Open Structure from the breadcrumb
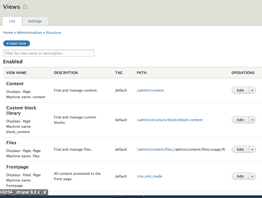Screen dimensions: 262x198 (53, 32)
